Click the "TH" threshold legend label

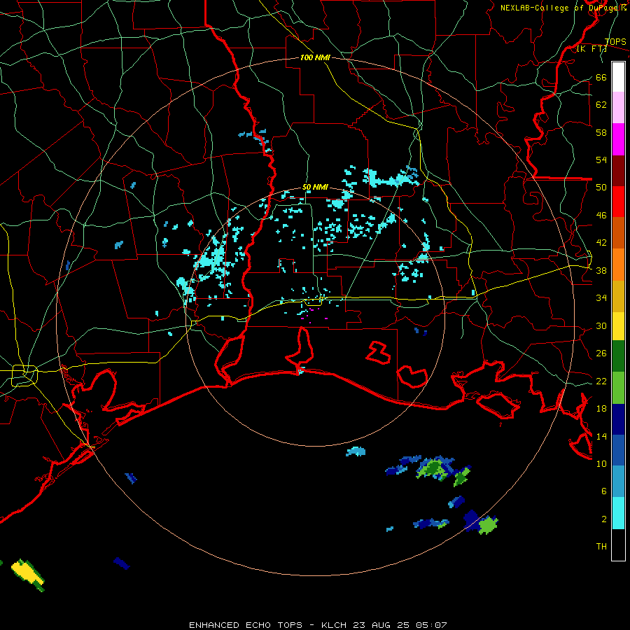[601, 547]
